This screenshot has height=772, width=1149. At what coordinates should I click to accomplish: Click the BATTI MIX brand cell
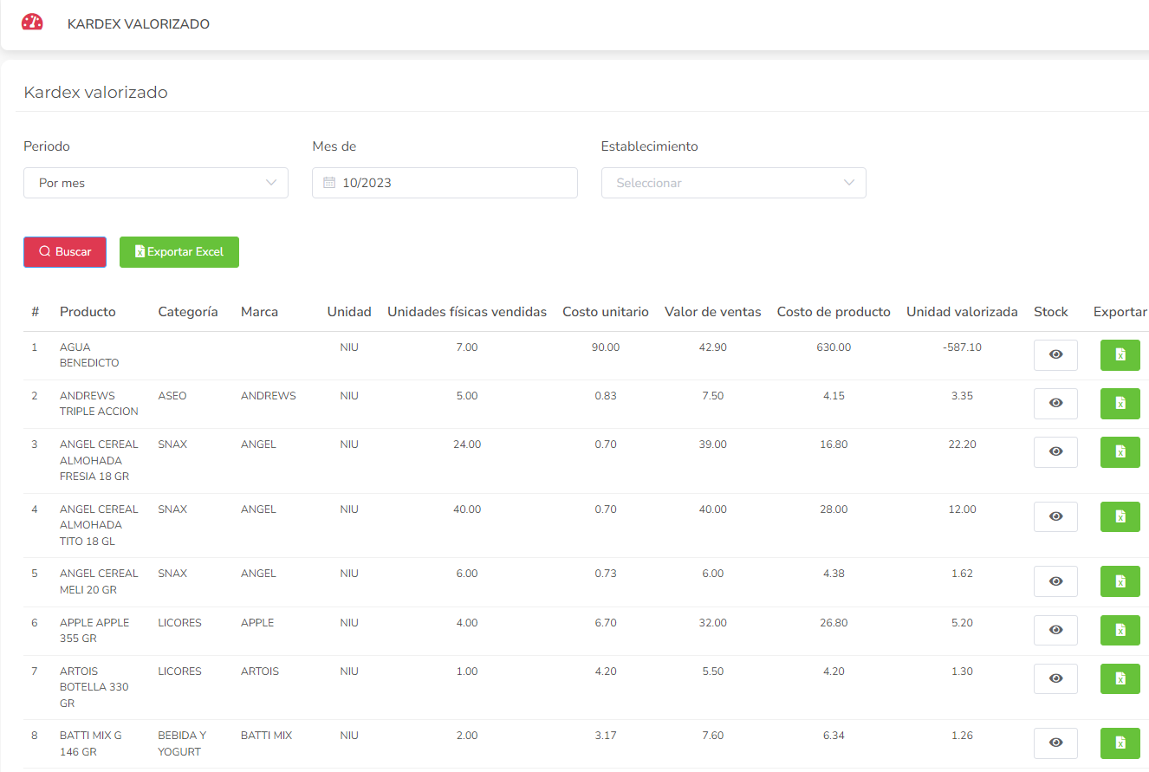[x=267, y=736]
